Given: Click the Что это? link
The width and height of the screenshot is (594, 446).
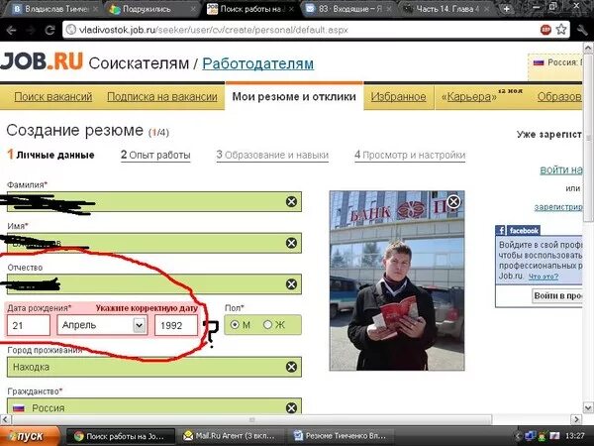Looking at the screenshot, I should [x=544, y=277].
